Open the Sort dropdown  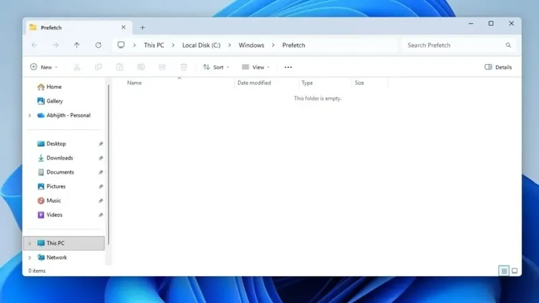pos(216,67)
